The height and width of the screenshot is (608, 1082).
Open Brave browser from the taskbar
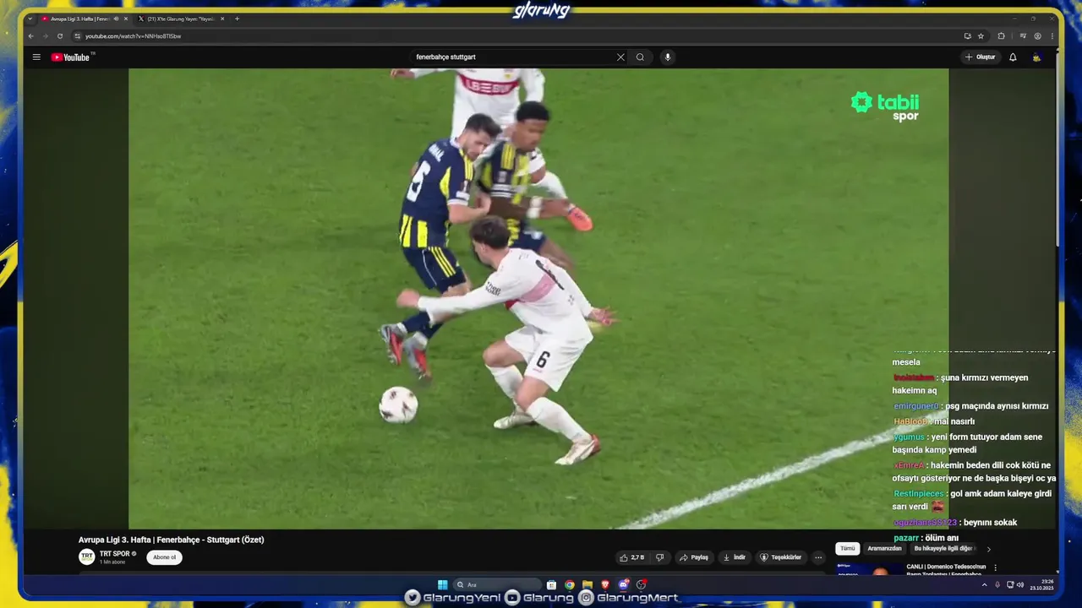[x=605, y=584]
